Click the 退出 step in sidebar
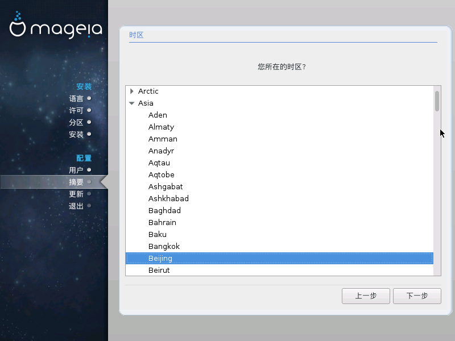455x341 pixels. [x=76, y=206]
